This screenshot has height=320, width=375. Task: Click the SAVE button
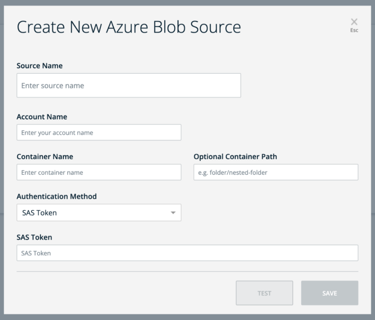(329, 293)
